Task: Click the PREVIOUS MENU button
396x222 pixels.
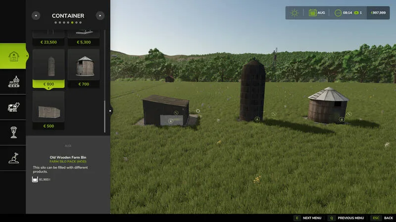Action: [351, 218]
